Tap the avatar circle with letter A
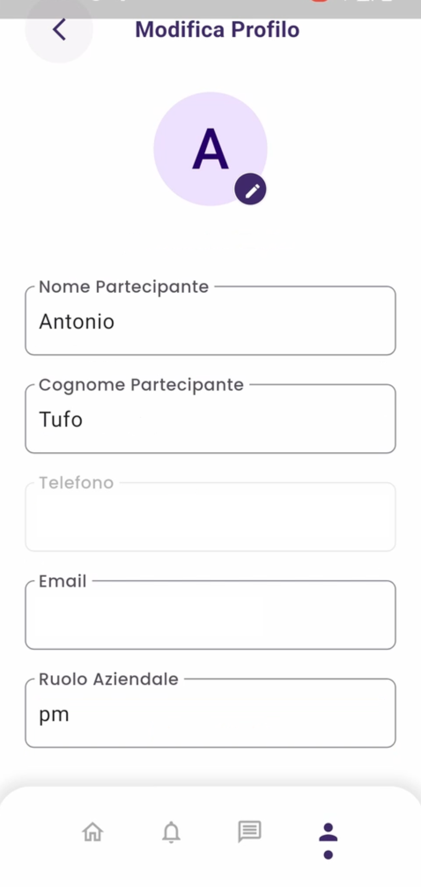The height and width of the screenshot is (887, 421). tap(210, 148)
